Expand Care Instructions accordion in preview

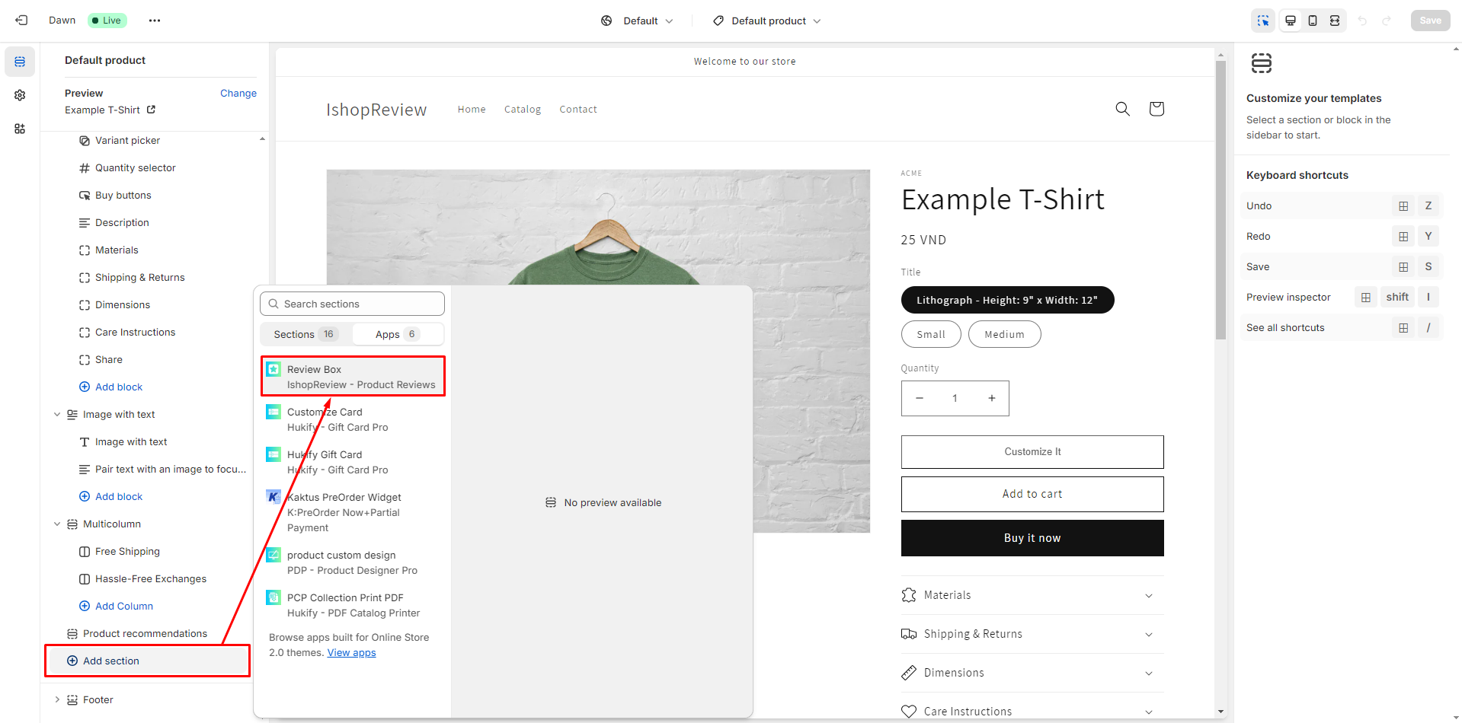(1032, 712)
